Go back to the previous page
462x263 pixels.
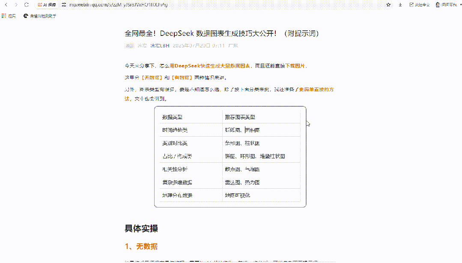click(x=6, y=5)
